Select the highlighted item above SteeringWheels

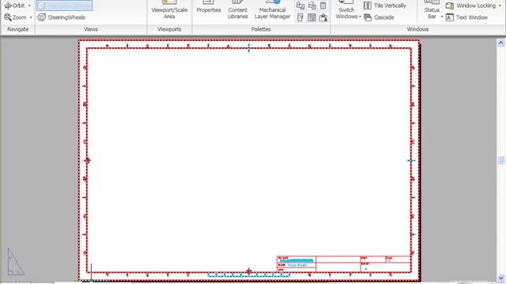(64, 6)
